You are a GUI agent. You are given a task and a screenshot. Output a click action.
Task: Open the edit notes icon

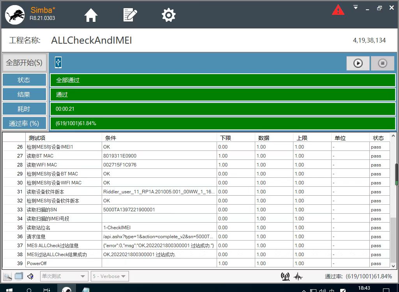pyautogui.click(x=130, y=15)
